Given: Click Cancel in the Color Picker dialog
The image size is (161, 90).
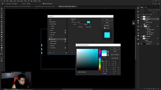Looking at the screenshot, I should tap(115, 51).
